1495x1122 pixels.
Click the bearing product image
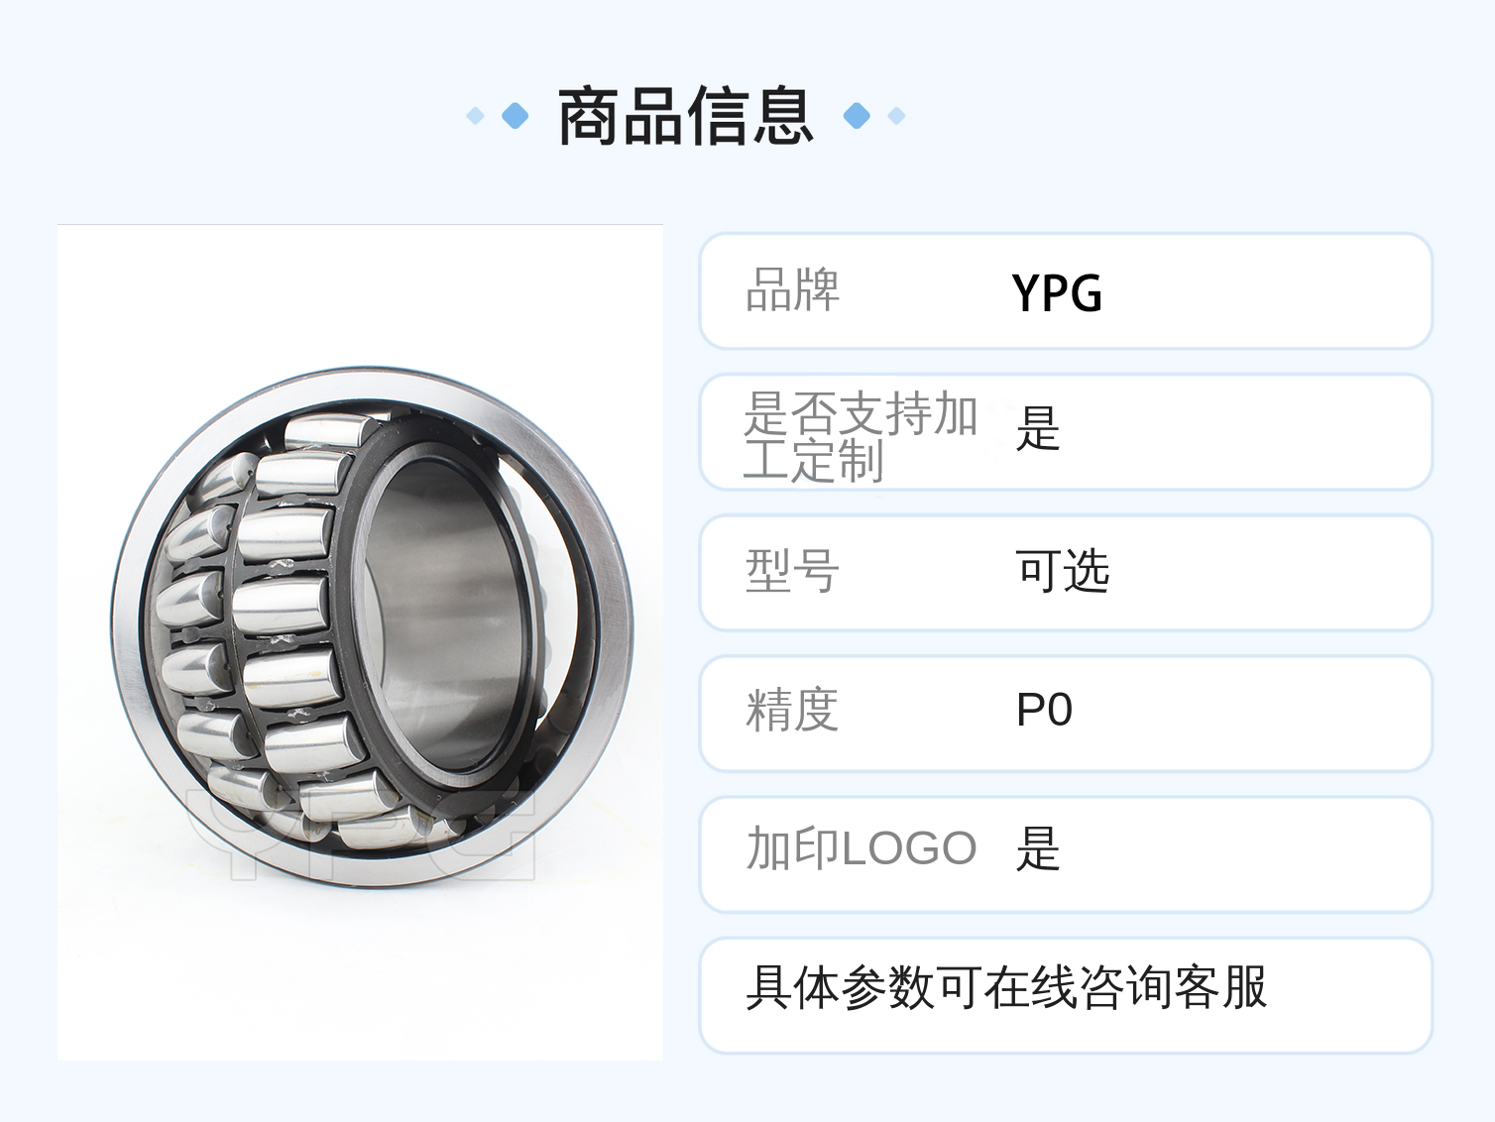[x=360, y=642]
